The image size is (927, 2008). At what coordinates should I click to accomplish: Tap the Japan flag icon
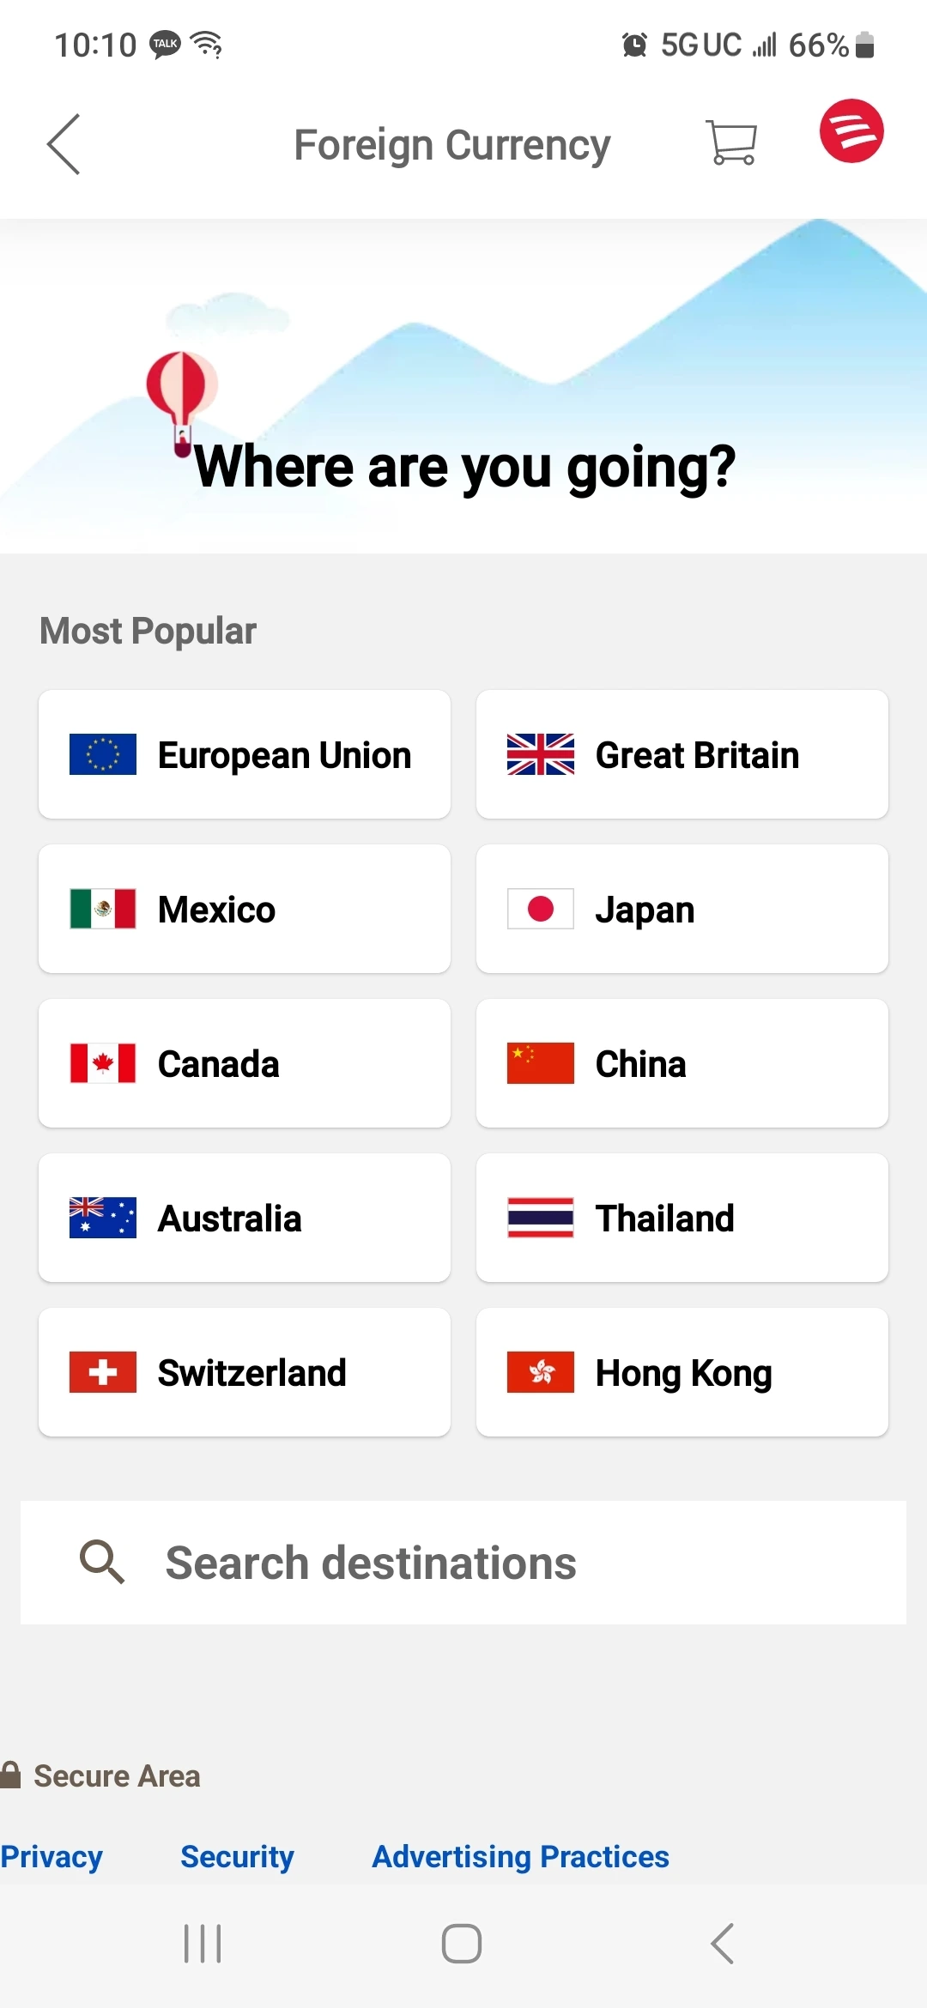pyautogui.click(x=541, y=909)
